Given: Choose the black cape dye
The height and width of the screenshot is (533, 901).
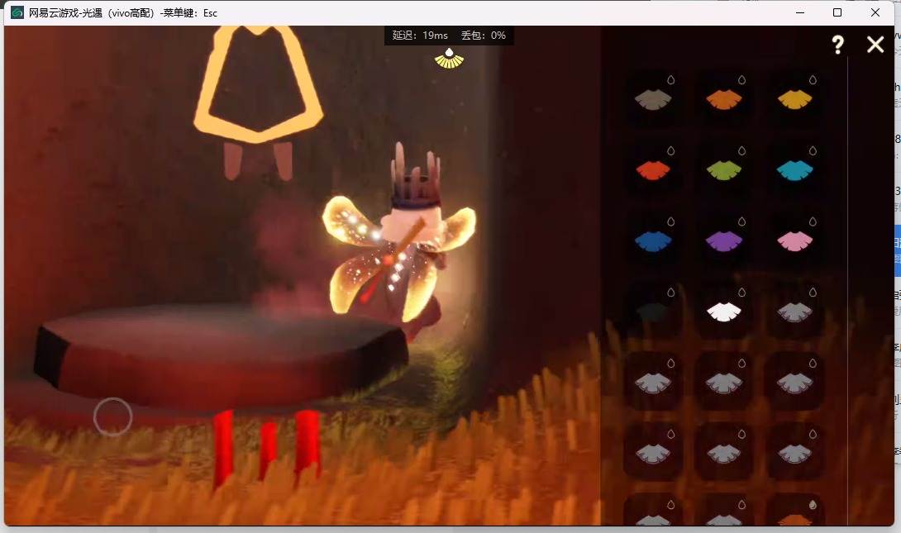Looking at the screenshot, I should pyautogui.click(x=653, y=312).
